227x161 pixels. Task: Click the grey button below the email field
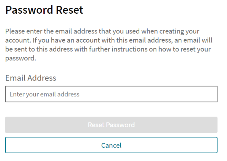point(111,125)
